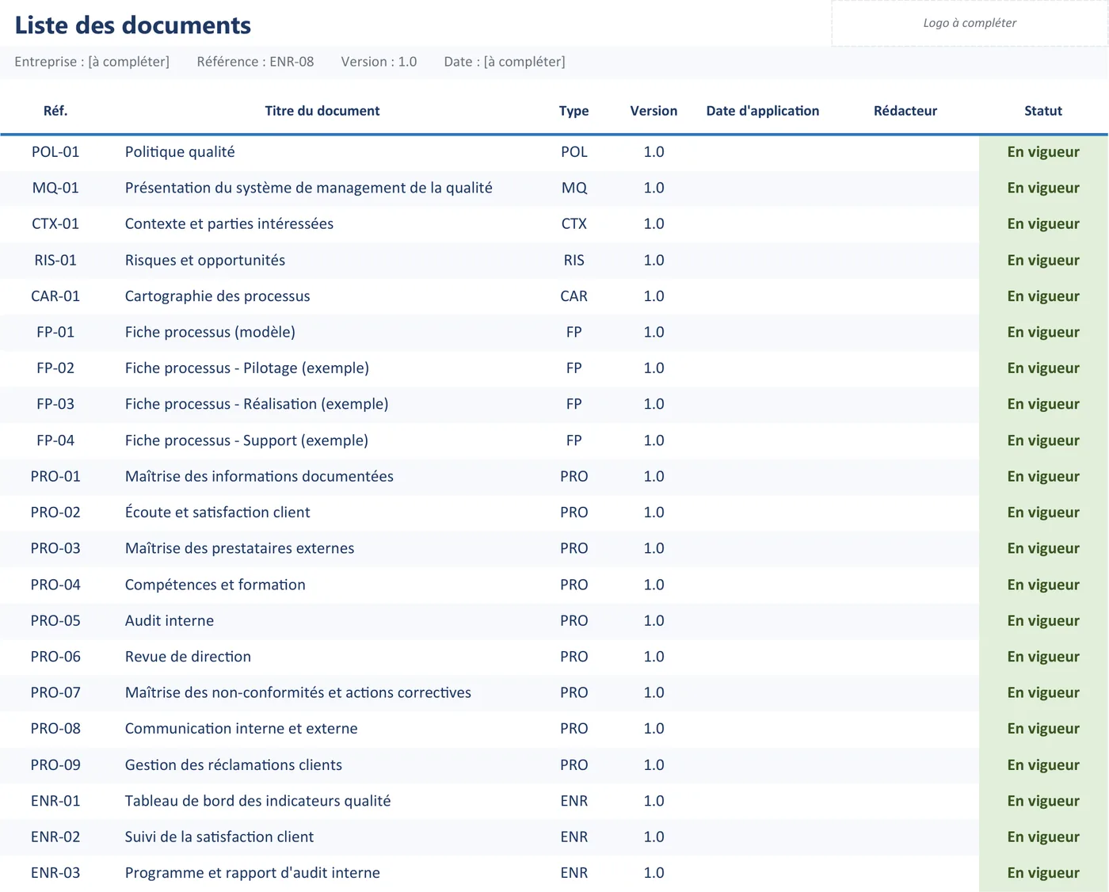Viewport: 1109px width, 892px height.
Task: Select 'Gestion des réclamations clients' title
Action: (x=234, y=765)
